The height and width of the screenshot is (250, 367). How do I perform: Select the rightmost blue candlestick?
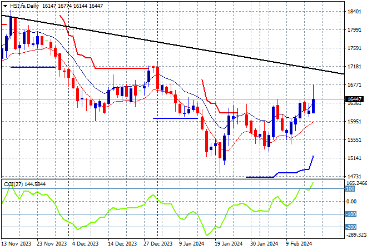(314, 105)
